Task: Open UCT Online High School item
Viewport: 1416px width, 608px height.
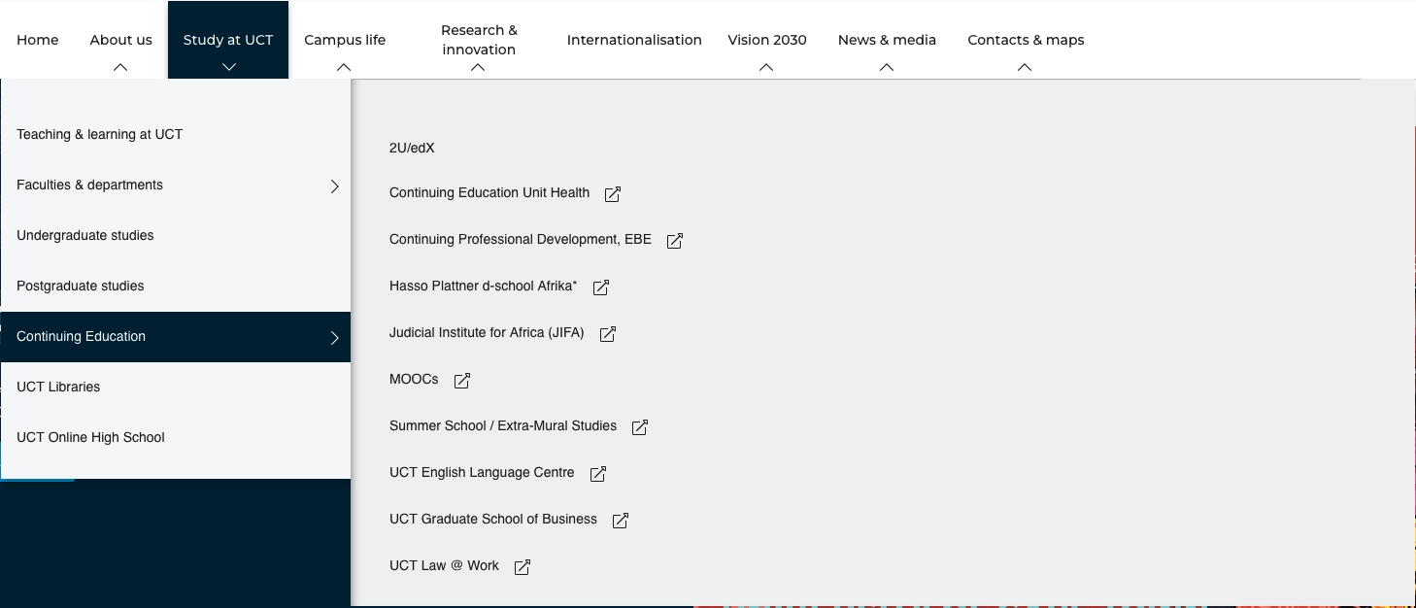Action: (90, 437)
